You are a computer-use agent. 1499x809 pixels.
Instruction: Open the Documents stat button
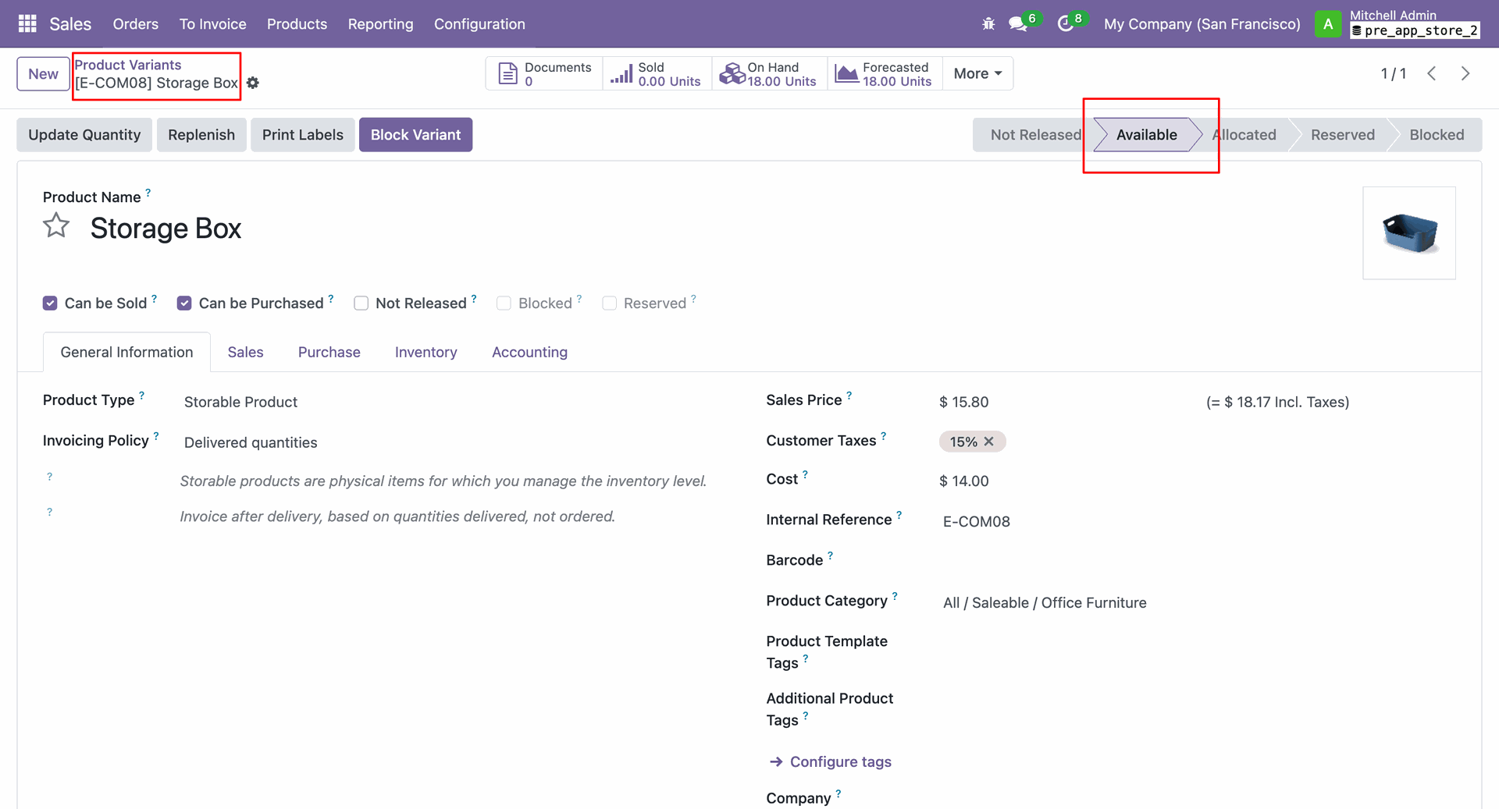pos(544,74)
